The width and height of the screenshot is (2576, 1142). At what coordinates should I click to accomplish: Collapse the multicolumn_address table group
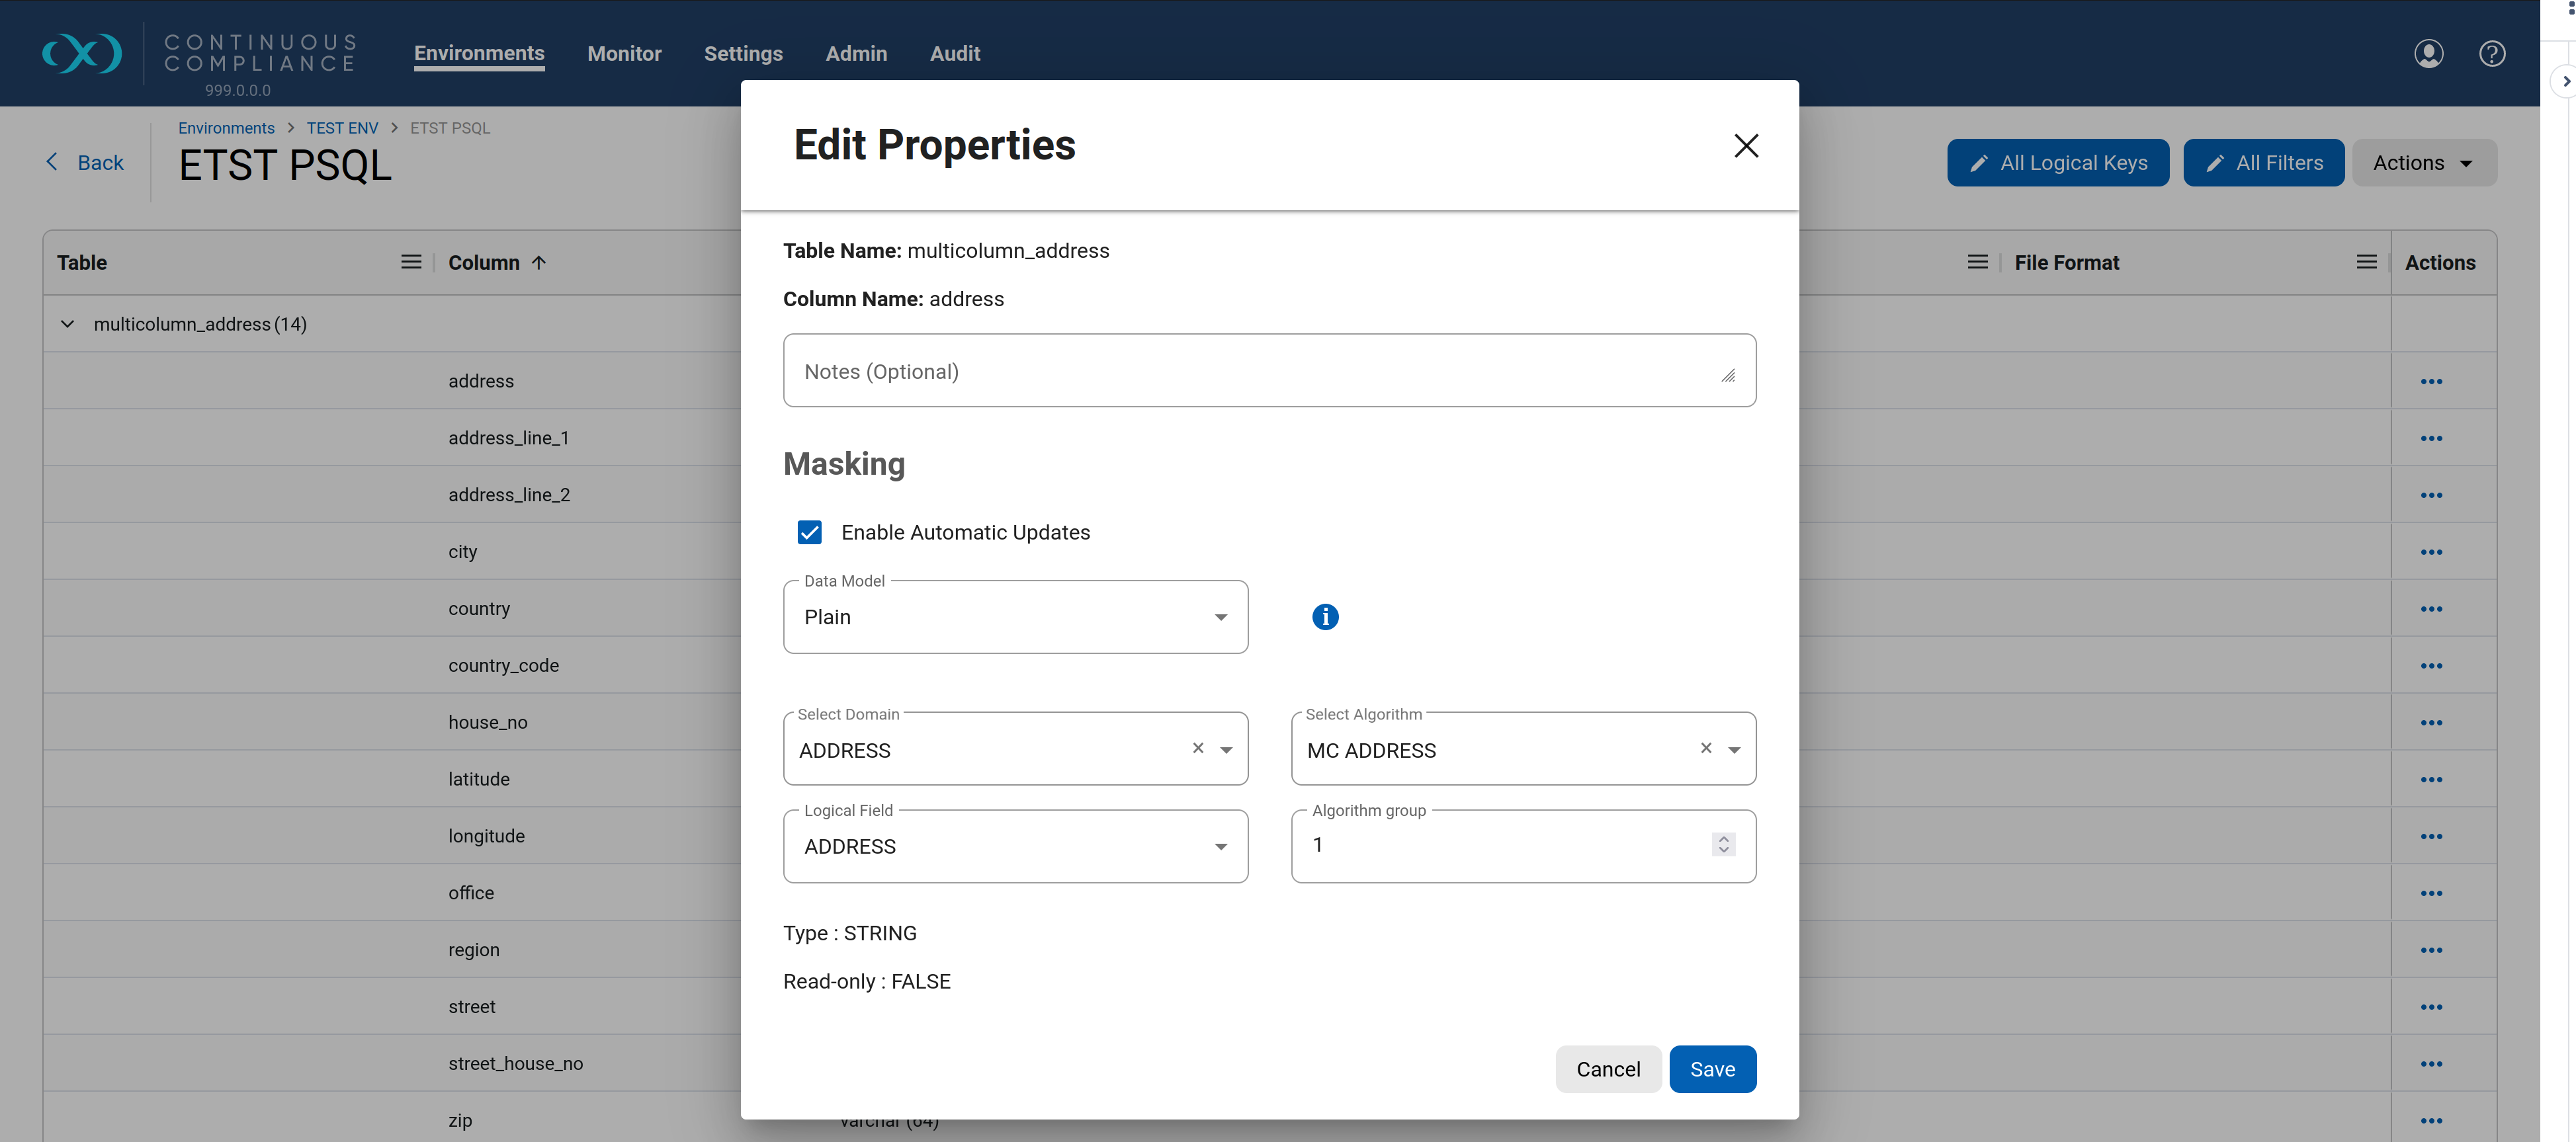[x=67, y=323]
